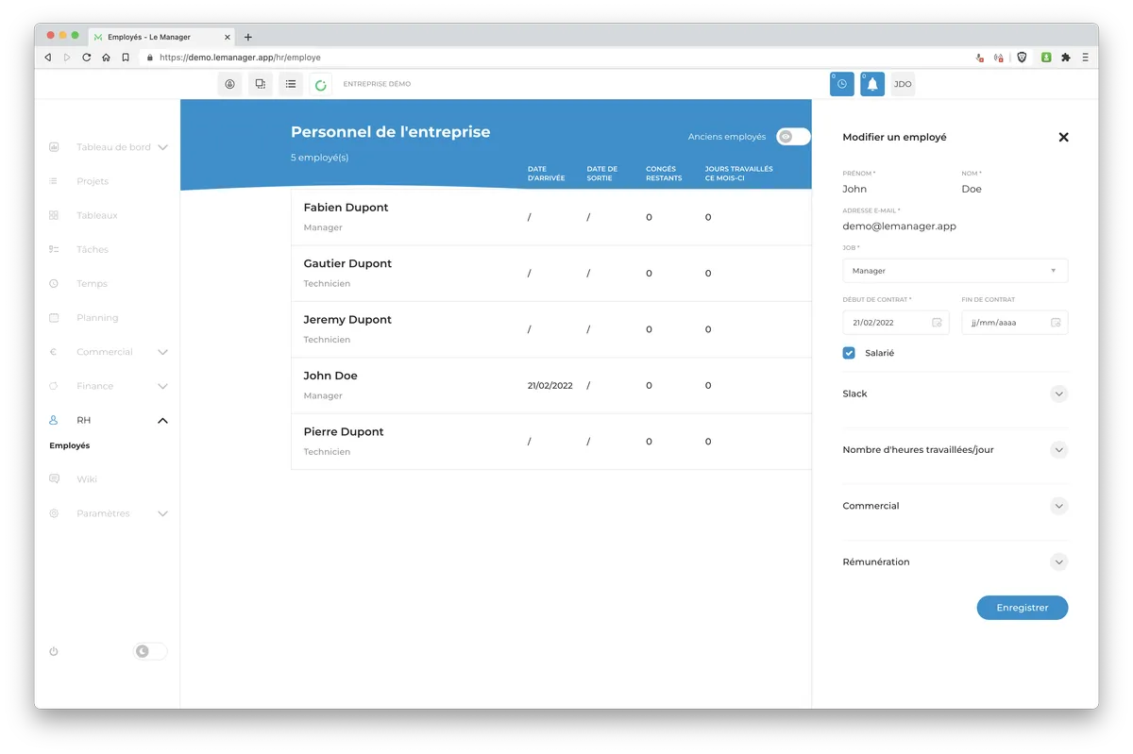Expand the Slack section

(1058, 394)
